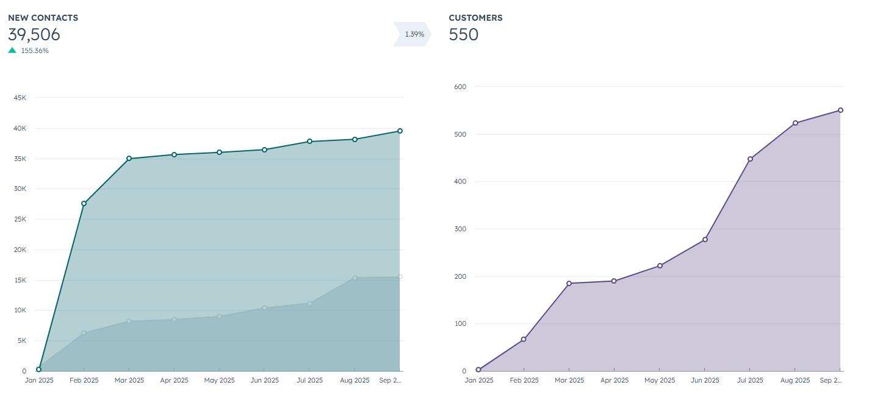Click the green upward trend triangle icon
This screenshot has height=396, width=869.
[12, 51]
